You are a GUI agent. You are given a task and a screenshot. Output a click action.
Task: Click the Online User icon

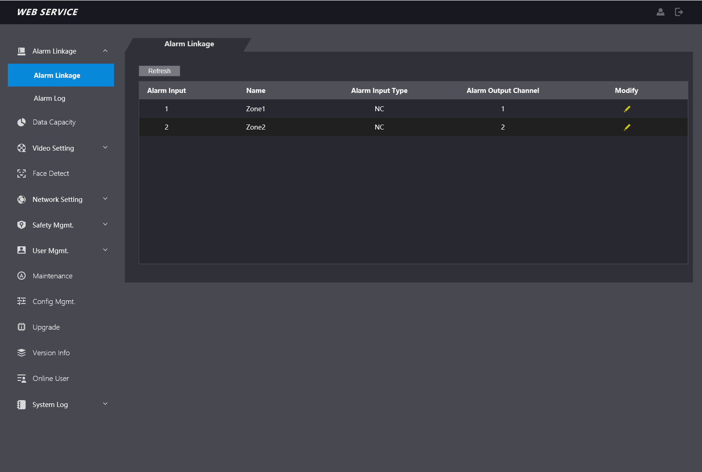(22, 379)
